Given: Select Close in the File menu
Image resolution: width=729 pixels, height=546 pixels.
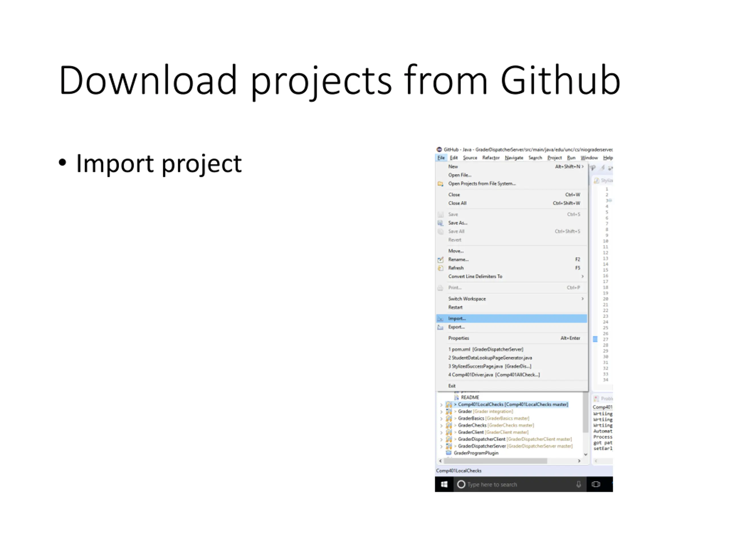Looking at the screenshot, I should [512, 195].
